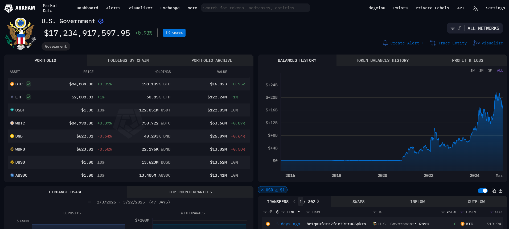The width and height of the screenshot is (509, 229).
Task: Switch to the Swaps tab
Action: click(358, 202)
